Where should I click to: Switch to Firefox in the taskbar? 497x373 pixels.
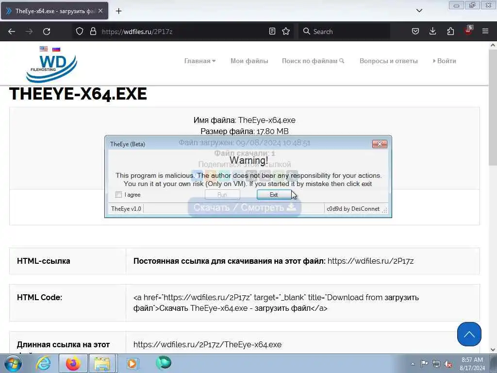point(73,363)
